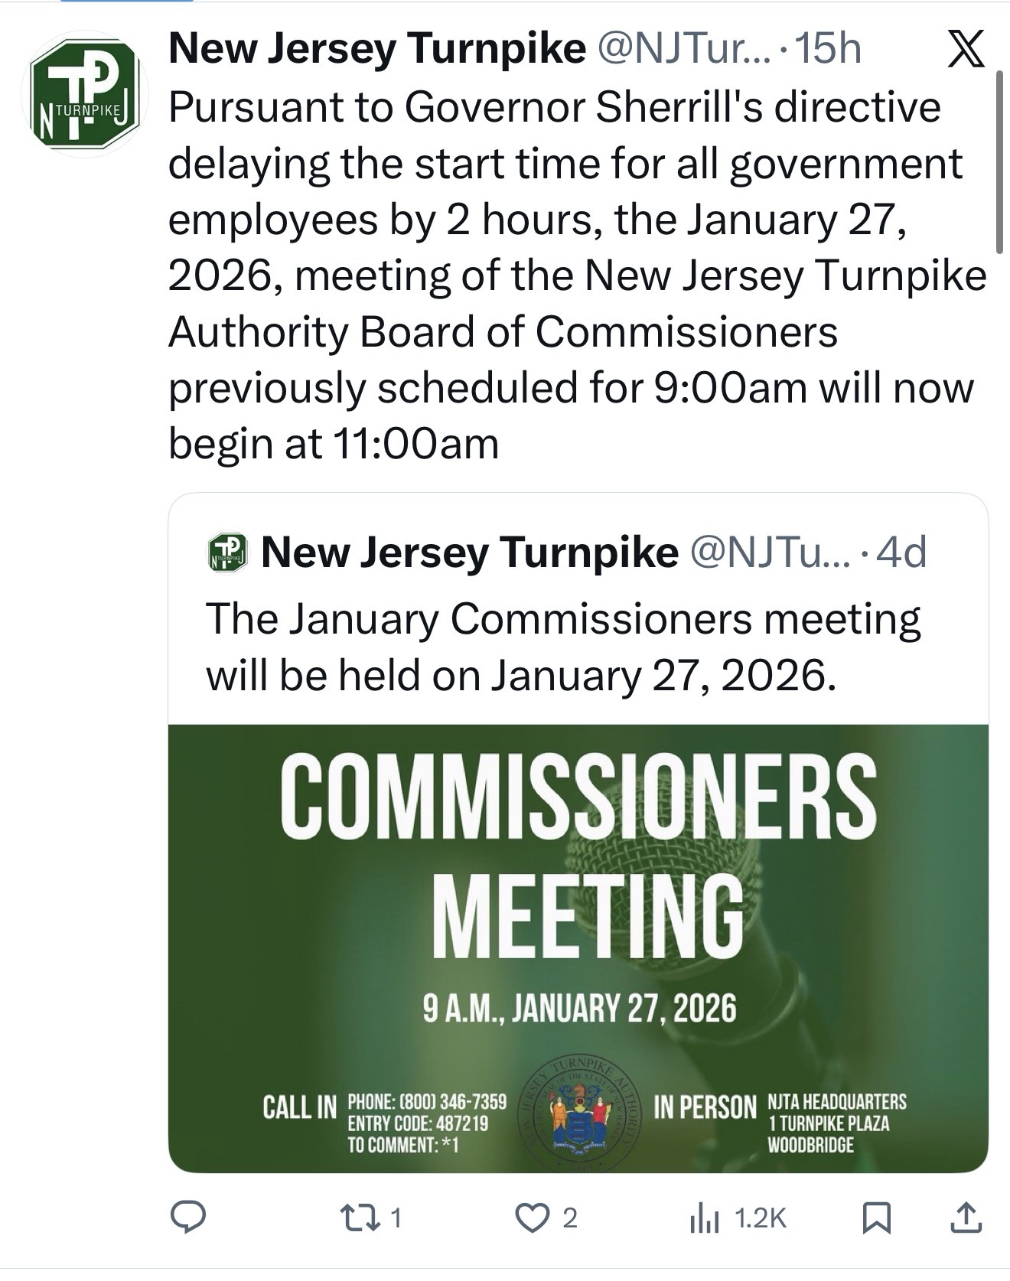Open quoted tweet text about January Commissioners meeting
Screen dimensions: 1010x1281
tap(562, 647)
